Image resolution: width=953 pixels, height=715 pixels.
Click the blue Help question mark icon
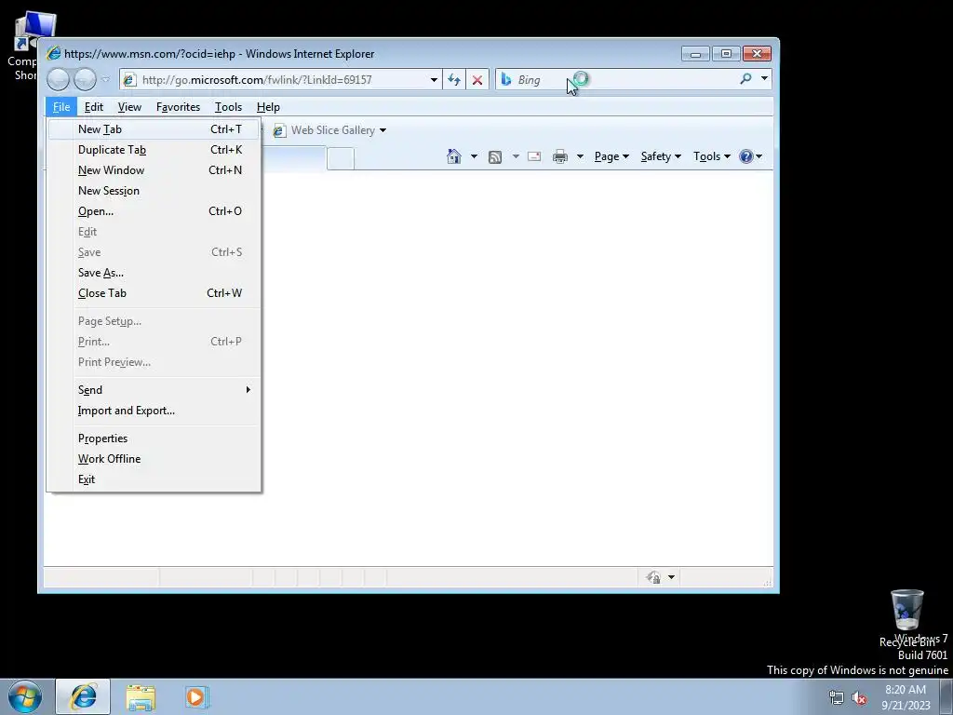click(x=746, y=156)
